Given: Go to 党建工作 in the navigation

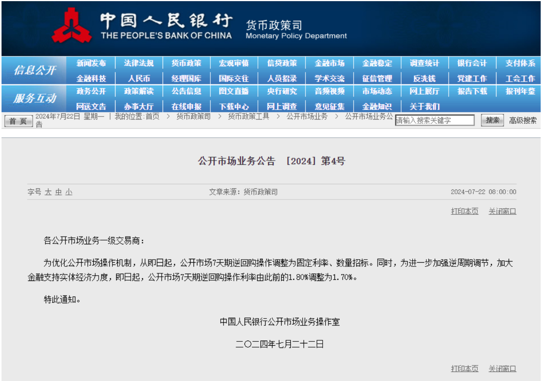Looking at the screenshot, I should pyautogui.click(x=472, y=79).
